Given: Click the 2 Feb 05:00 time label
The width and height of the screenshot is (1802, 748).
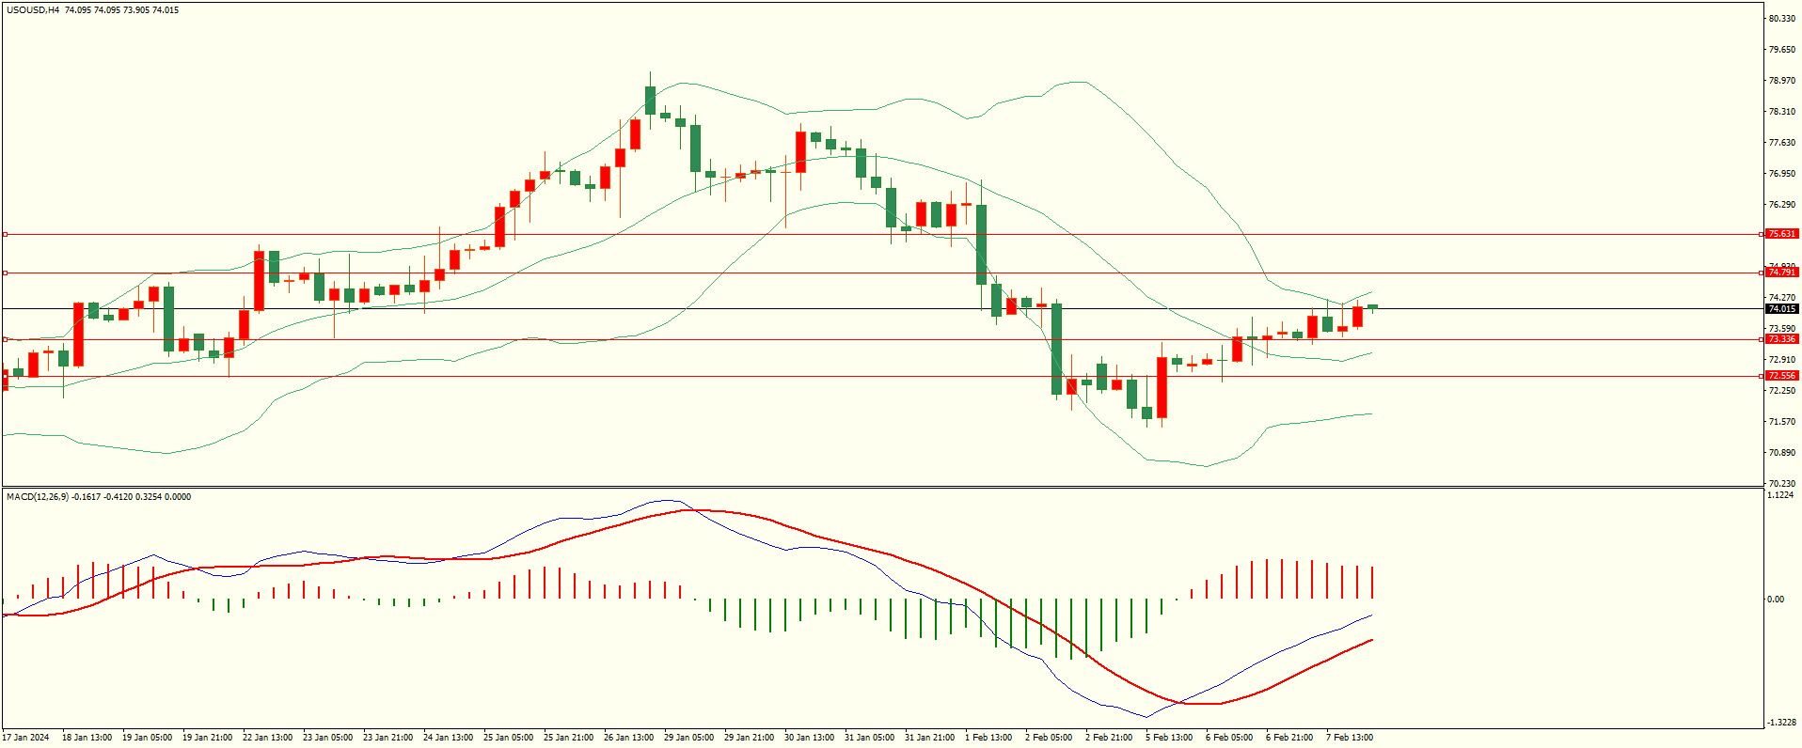Looking at the screenshot, I should click(x=1049, y=738).
